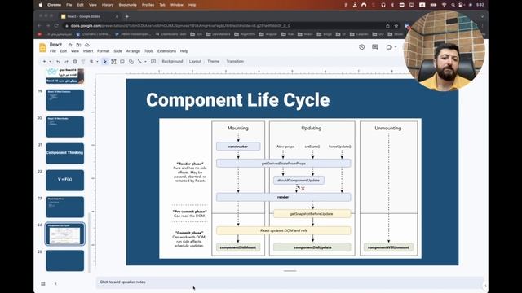This screenshot has width=522, height=293.
Task: Open the Algorithm bookmarks folder
Action: [x=245, y=34]
